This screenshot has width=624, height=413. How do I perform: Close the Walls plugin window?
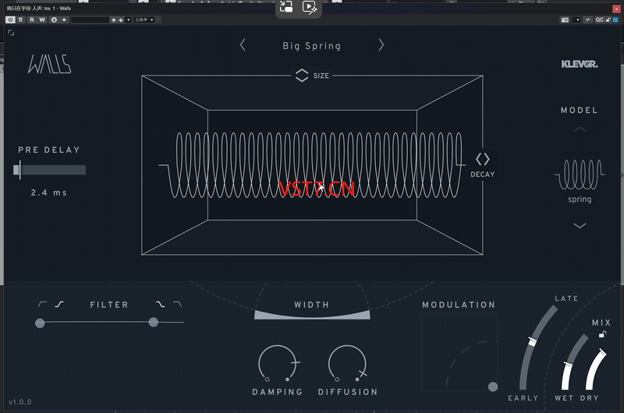(x=616, y=9)
